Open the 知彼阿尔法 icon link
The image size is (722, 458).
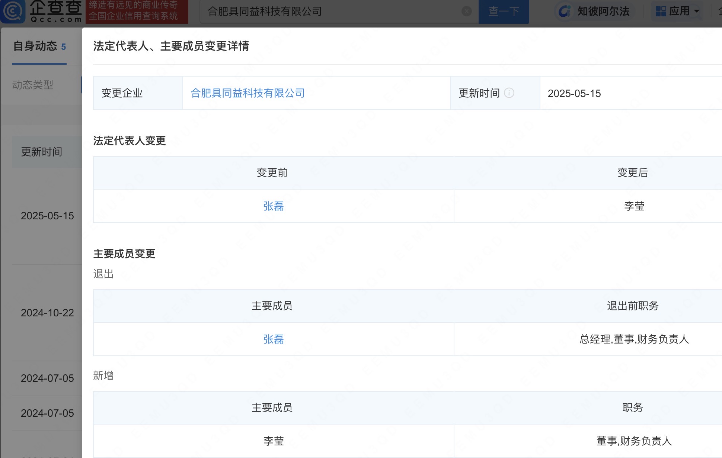pos(564,12)
